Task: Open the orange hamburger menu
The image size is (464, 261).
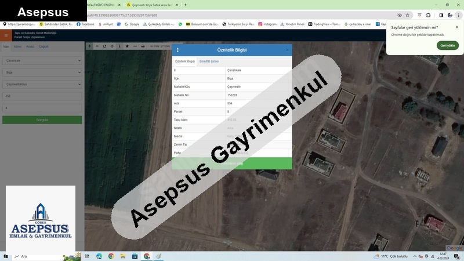Action: 5,35
